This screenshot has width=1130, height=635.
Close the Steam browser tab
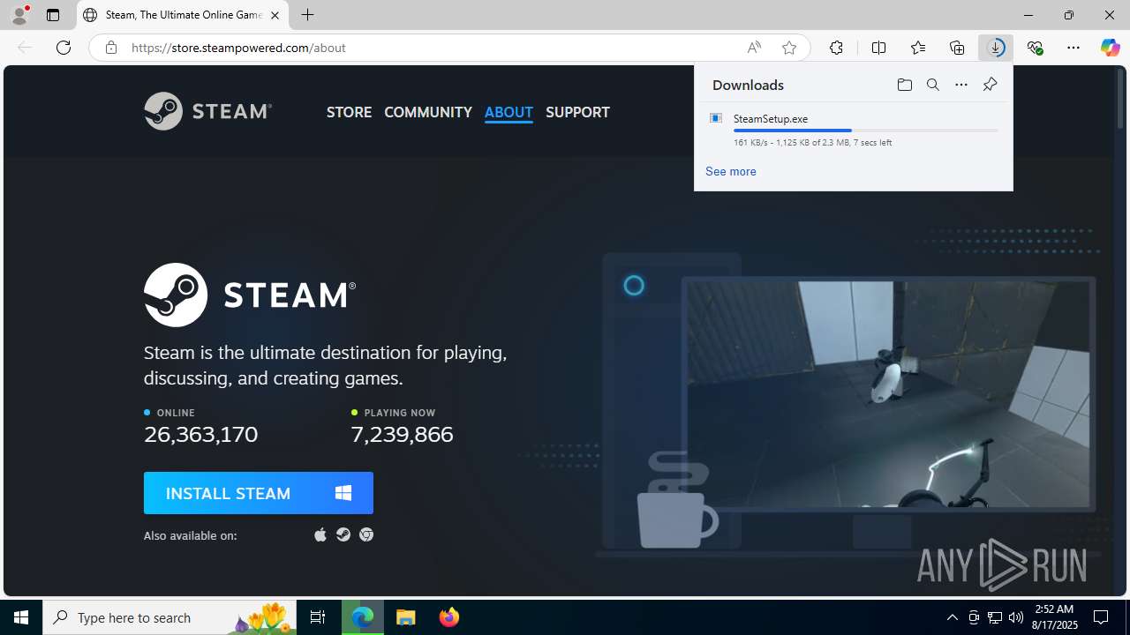tap(275, 15)
